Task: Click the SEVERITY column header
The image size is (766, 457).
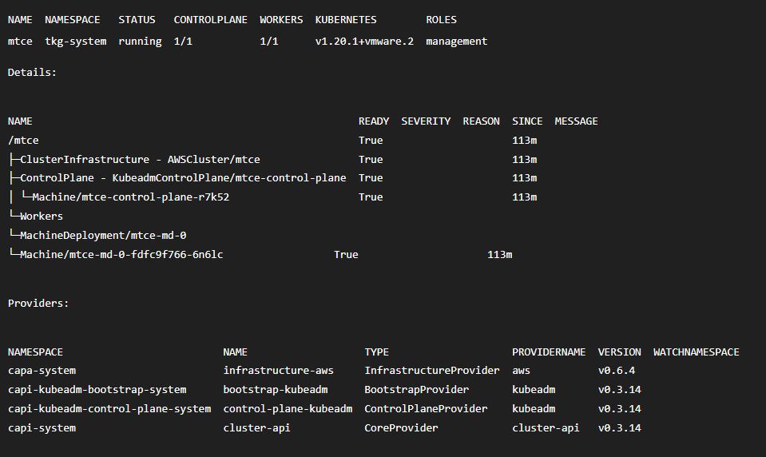Action: pos(426,121)
